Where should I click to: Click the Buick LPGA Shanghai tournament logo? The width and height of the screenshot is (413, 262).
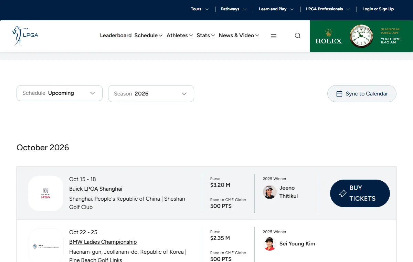(46, 193)
